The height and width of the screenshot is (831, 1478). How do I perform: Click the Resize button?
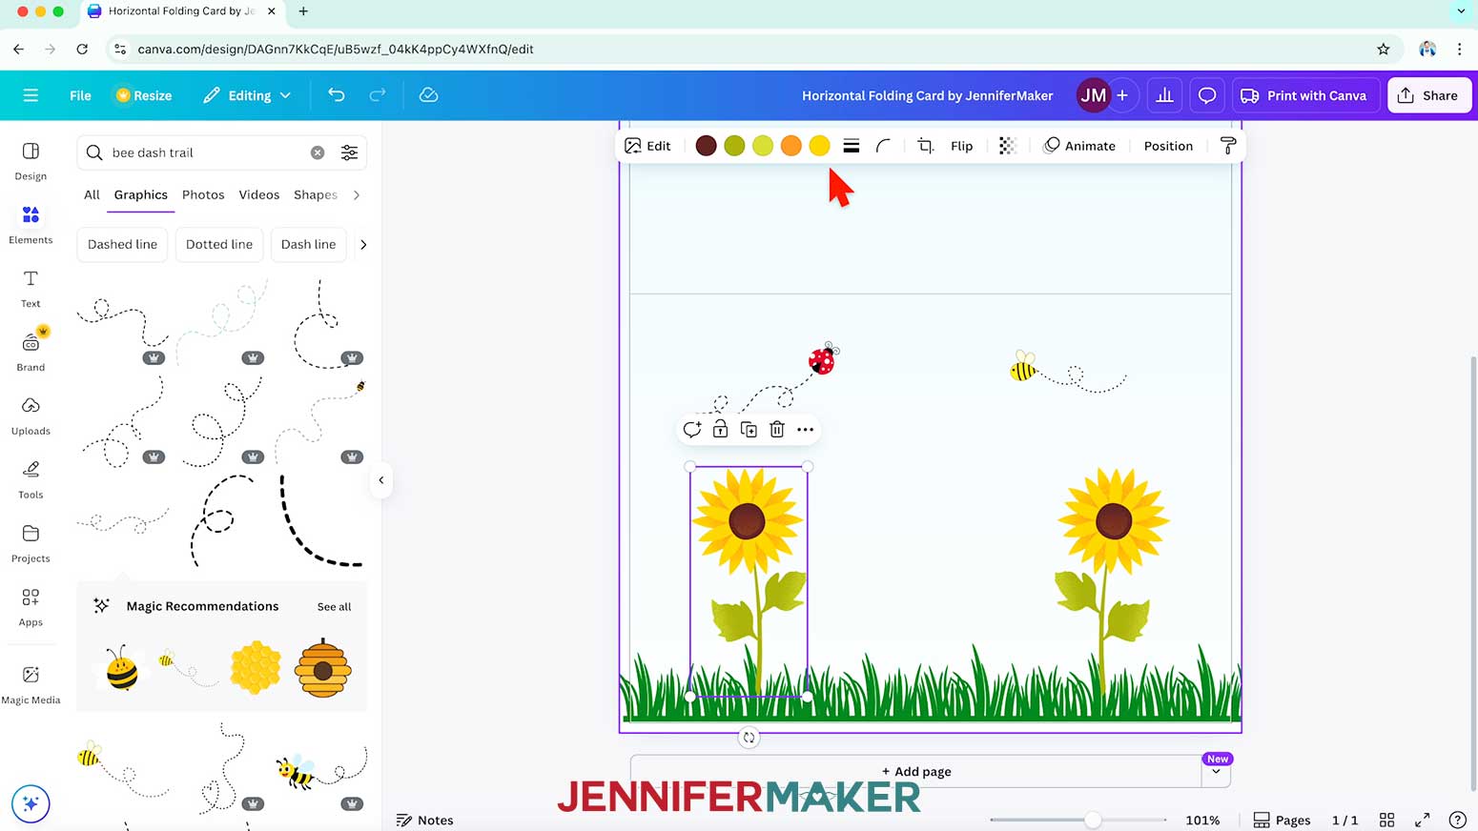pos(144,95)
